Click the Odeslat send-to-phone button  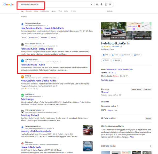coord(148,118)
